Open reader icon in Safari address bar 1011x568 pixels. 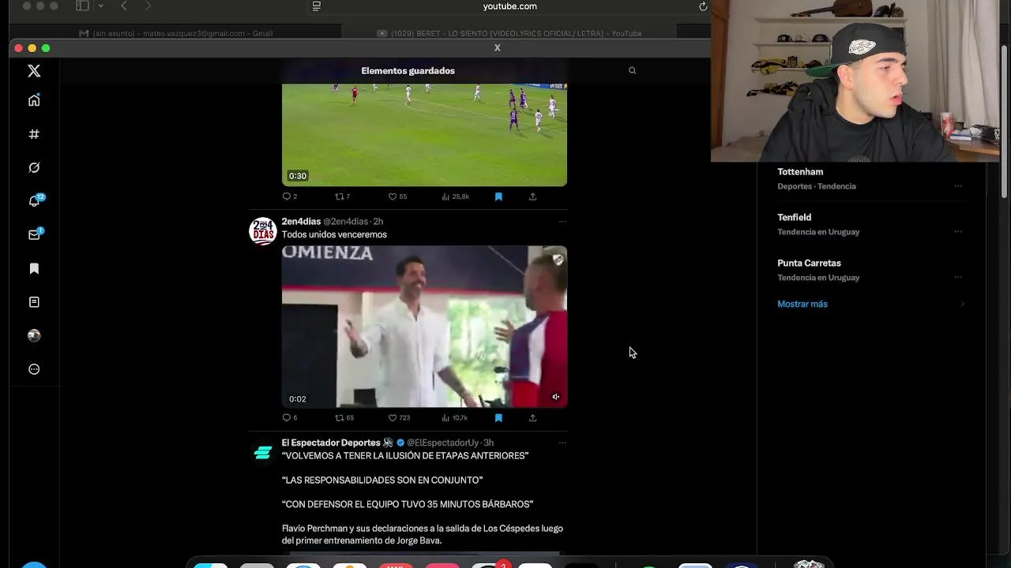(x=317, y=6)
